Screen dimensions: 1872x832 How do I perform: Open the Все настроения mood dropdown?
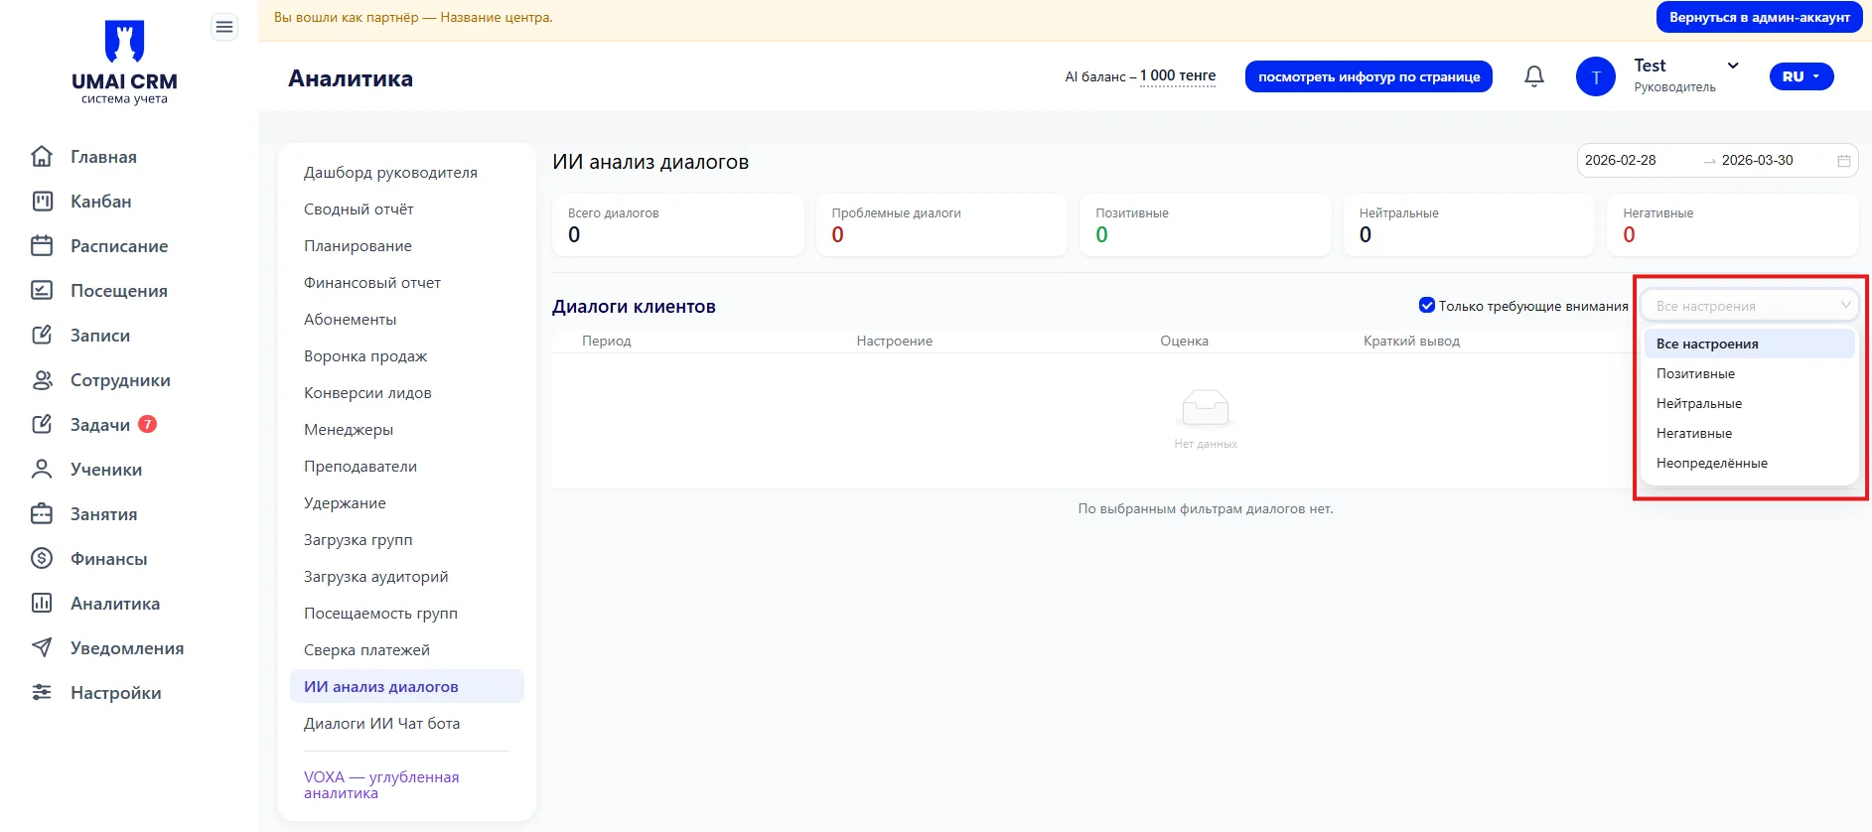pyautogui.click(x=1749, y=306)
